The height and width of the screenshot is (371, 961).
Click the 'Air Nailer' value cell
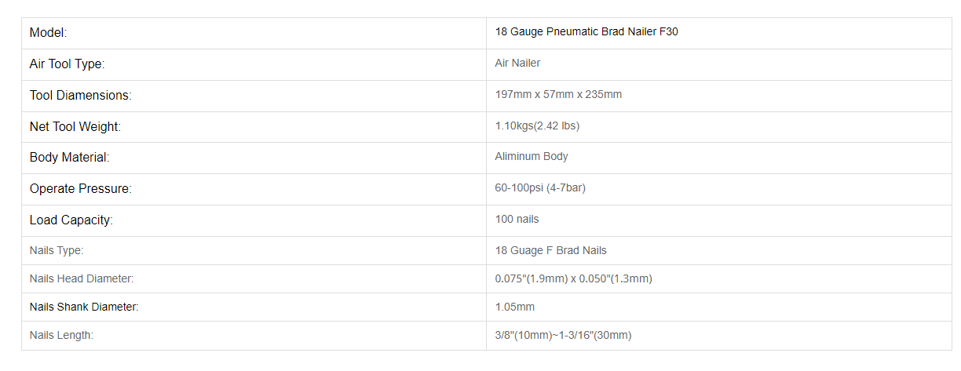point(718,64)
